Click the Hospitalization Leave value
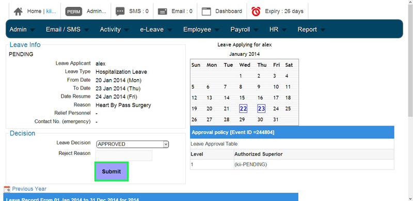Viewport: 413px width, 201px height. [121, 72]
